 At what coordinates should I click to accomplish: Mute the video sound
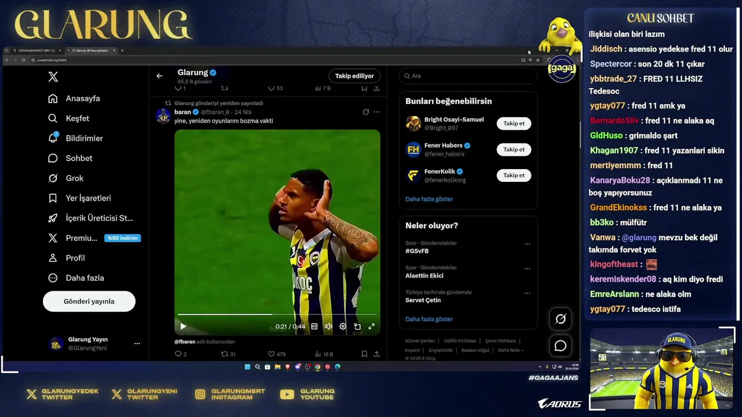click(328, 327)
